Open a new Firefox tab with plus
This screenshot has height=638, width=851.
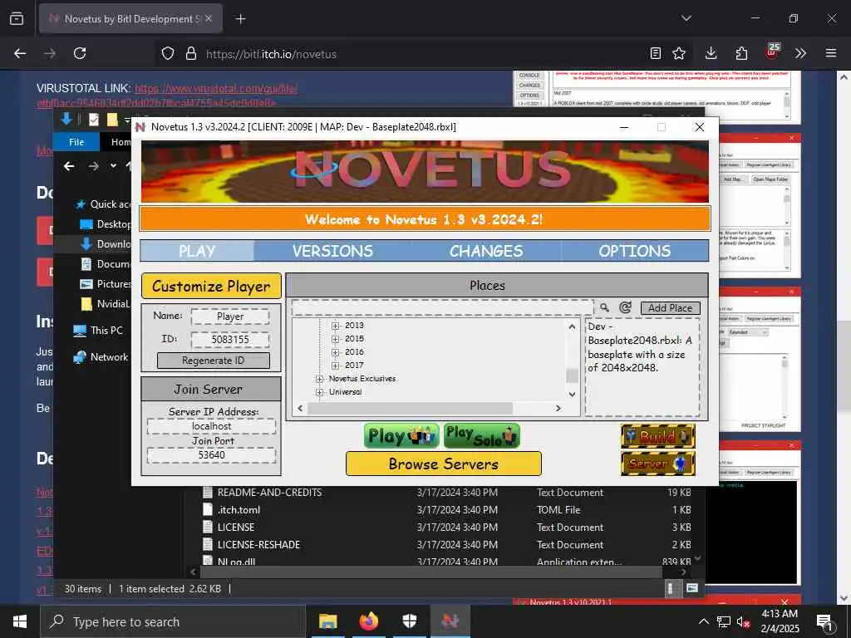pyautogui.click(x=240, y=19)
